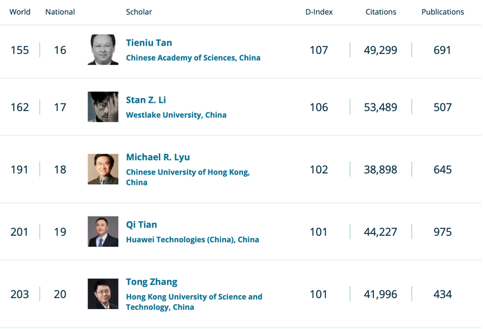The height and width of the screenshot is (329, 483).
Task: Go to Michael R. Lyu's profile
Action: (x=158, y=157)
